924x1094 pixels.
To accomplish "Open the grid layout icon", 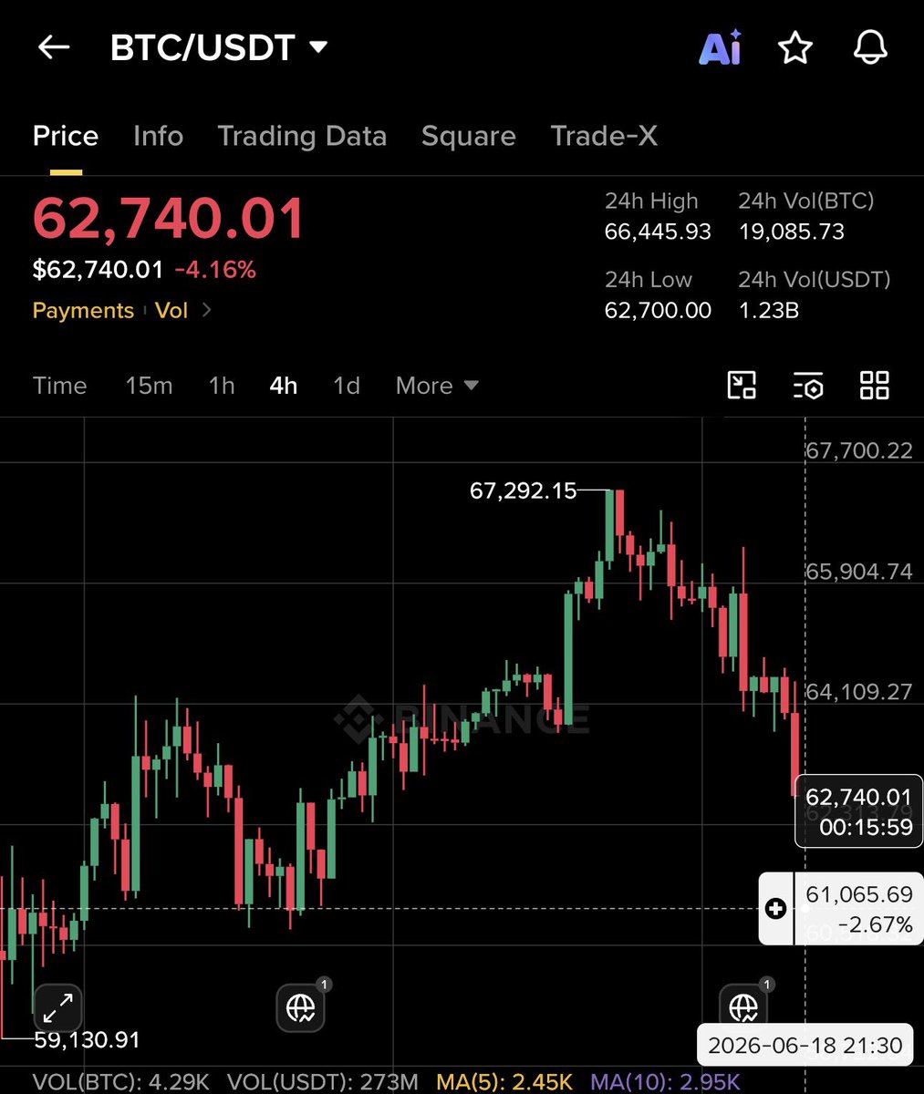I will [875, 386].
